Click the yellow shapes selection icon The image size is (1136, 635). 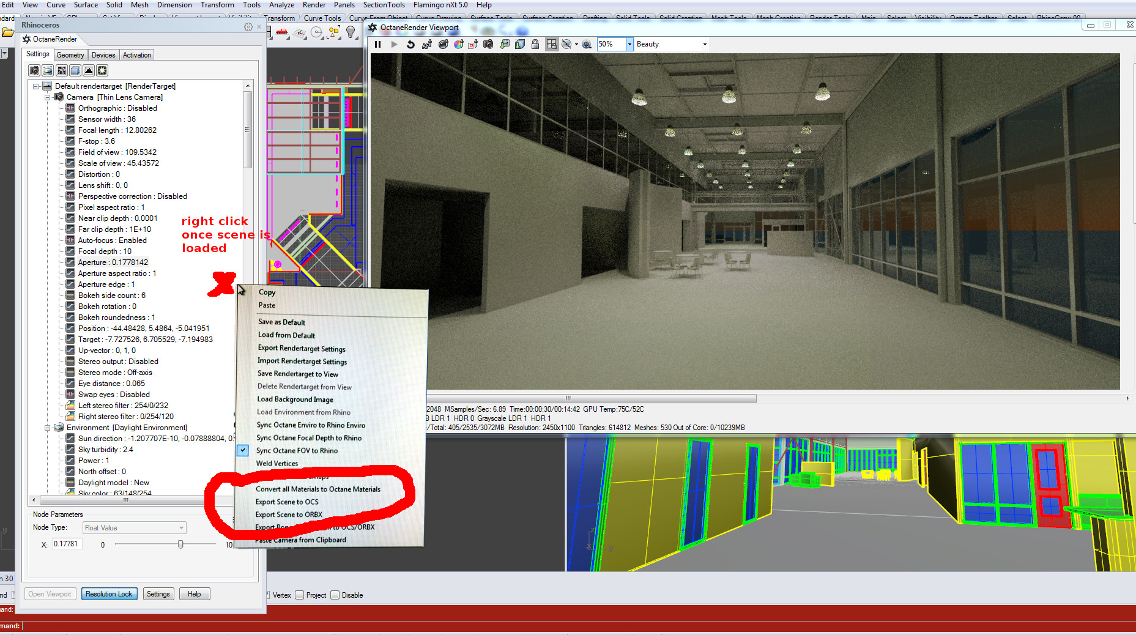(x=334, y=32)
